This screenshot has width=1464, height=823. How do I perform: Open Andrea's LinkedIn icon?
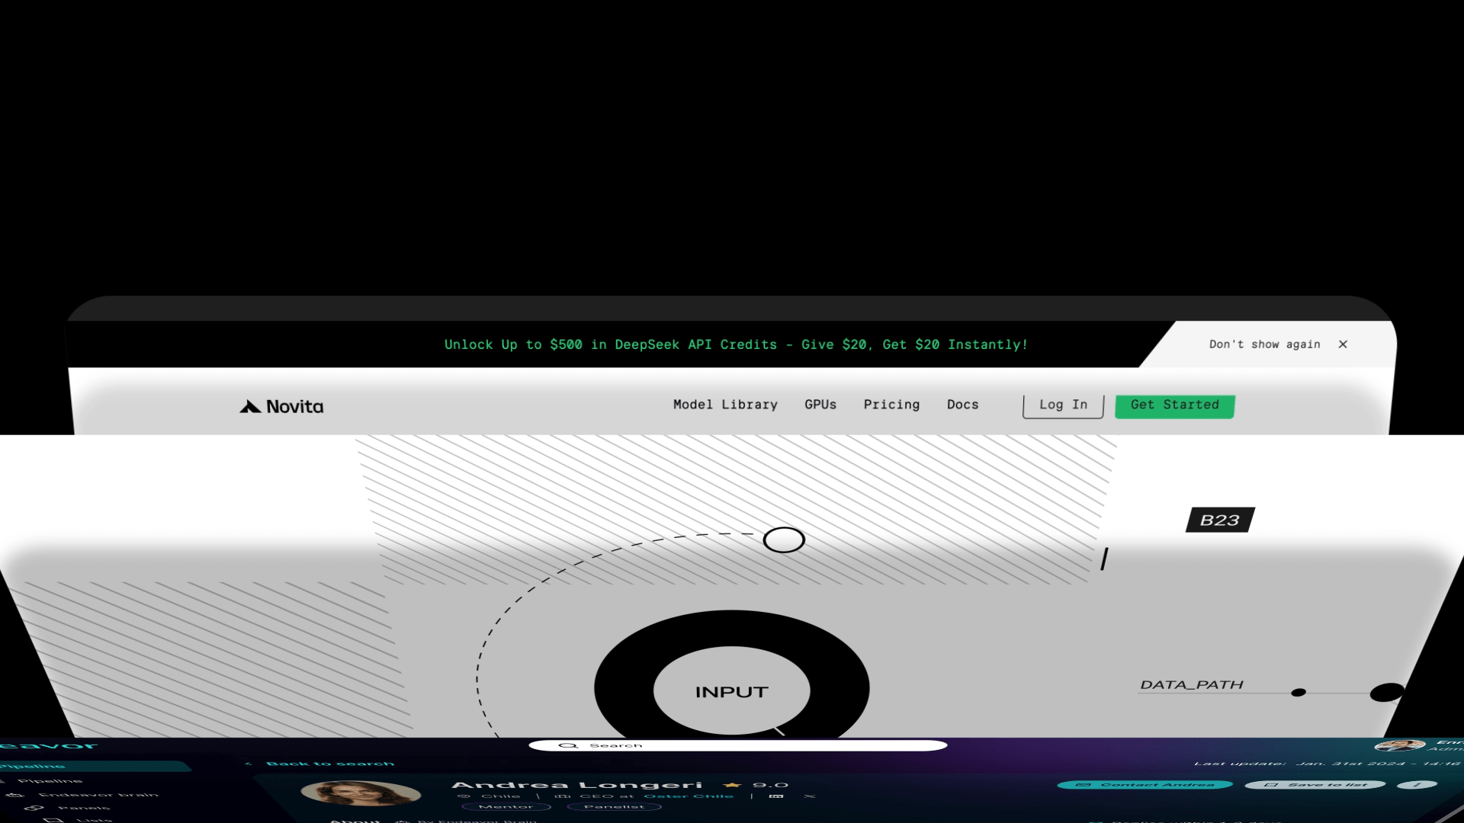[776, 796]
